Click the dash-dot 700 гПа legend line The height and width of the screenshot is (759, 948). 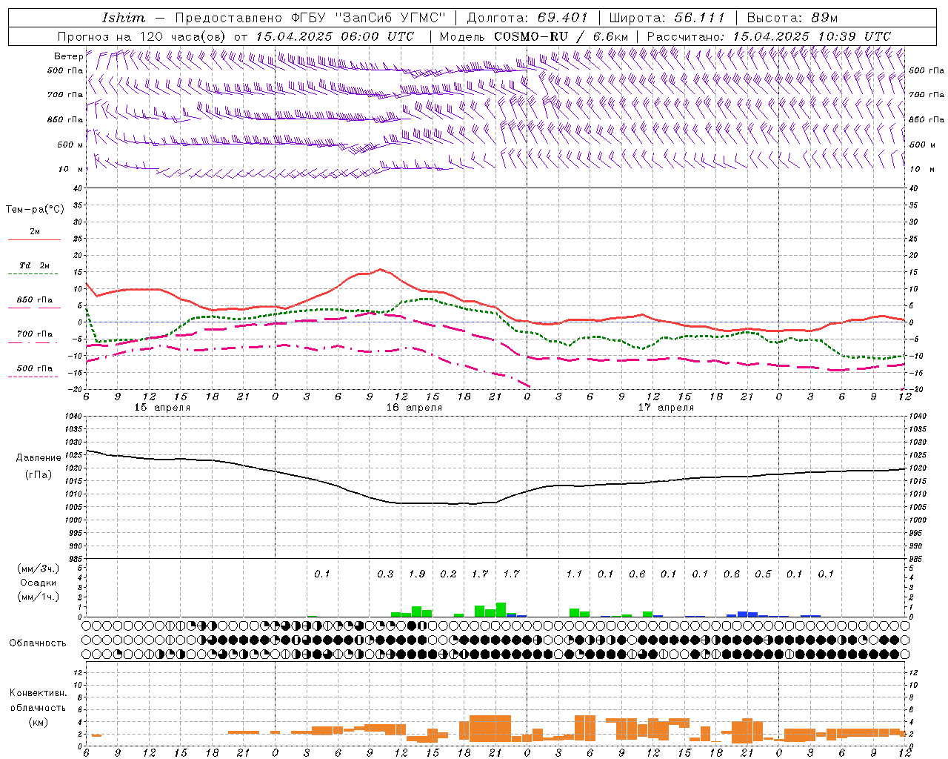point(33,342)
